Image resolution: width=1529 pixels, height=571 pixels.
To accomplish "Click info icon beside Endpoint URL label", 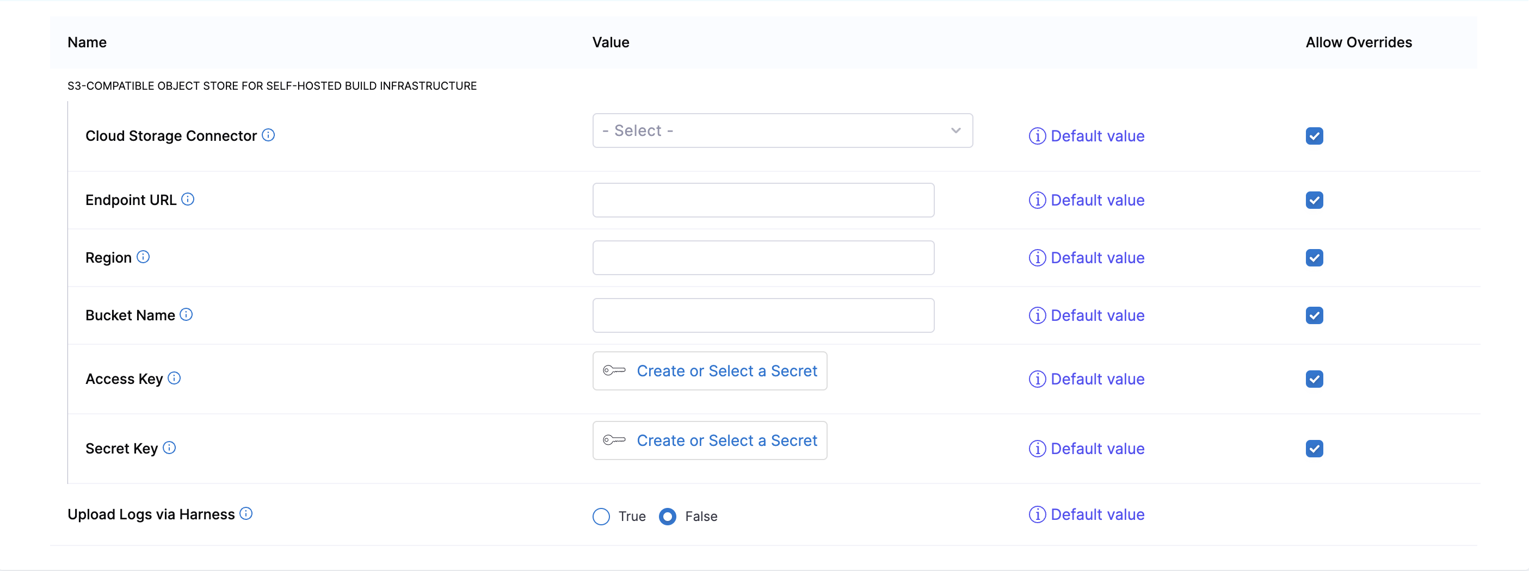I will (x=188, y=199).
